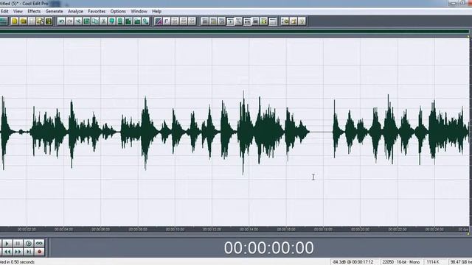This screenshot has width=472, height=265.
Task: Open the Favorites menu
Action: [97, 11]
